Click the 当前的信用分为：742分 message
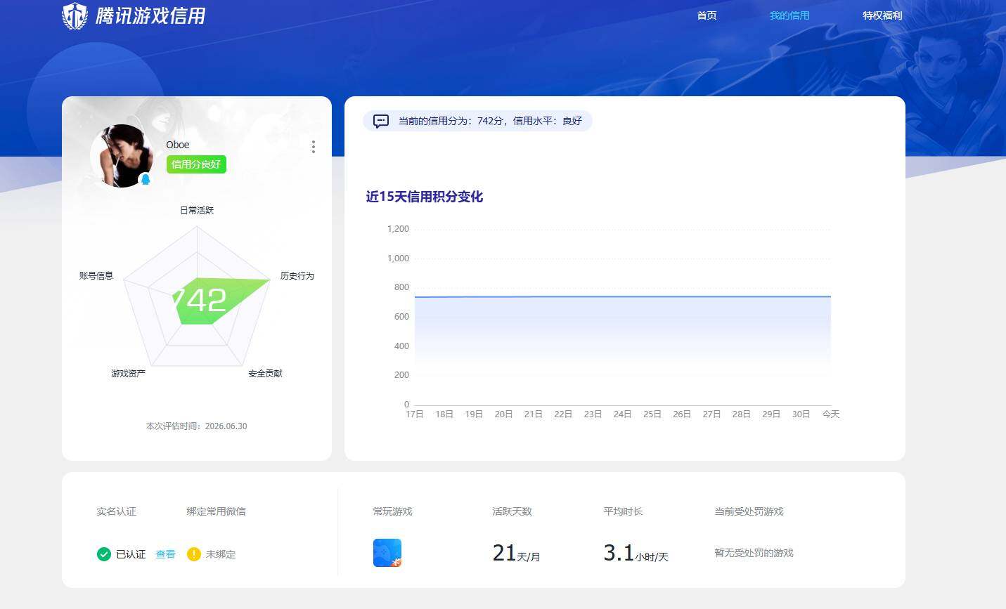Viewport: 1006px width, 609px height. tap(490, 121)
